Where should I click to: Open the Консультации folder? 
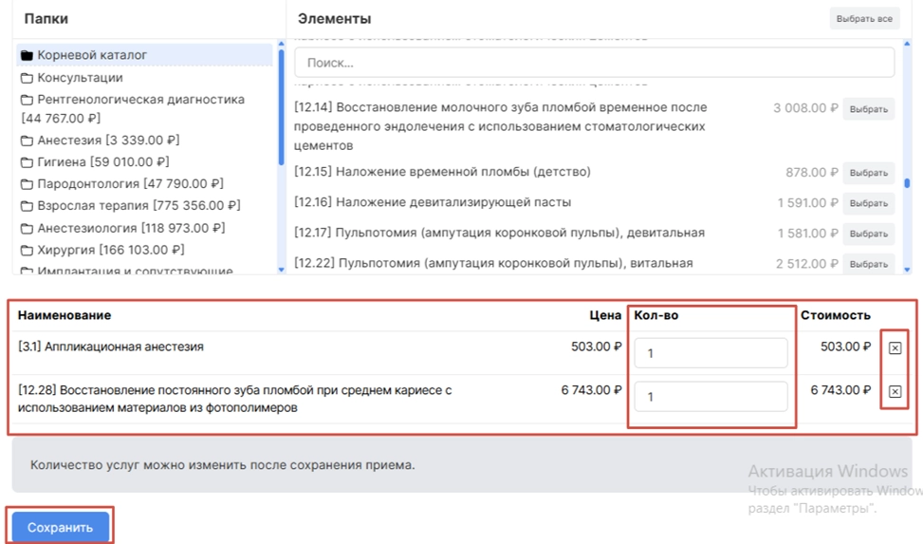coord(80,78)
